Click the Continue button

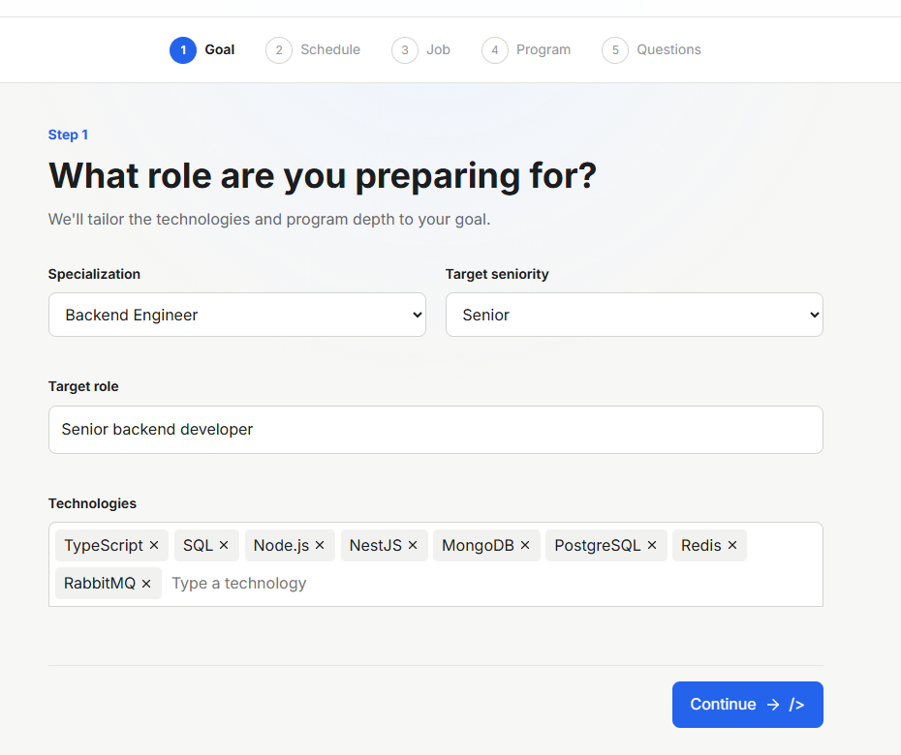pyautogui.click(x=748, y=705)
